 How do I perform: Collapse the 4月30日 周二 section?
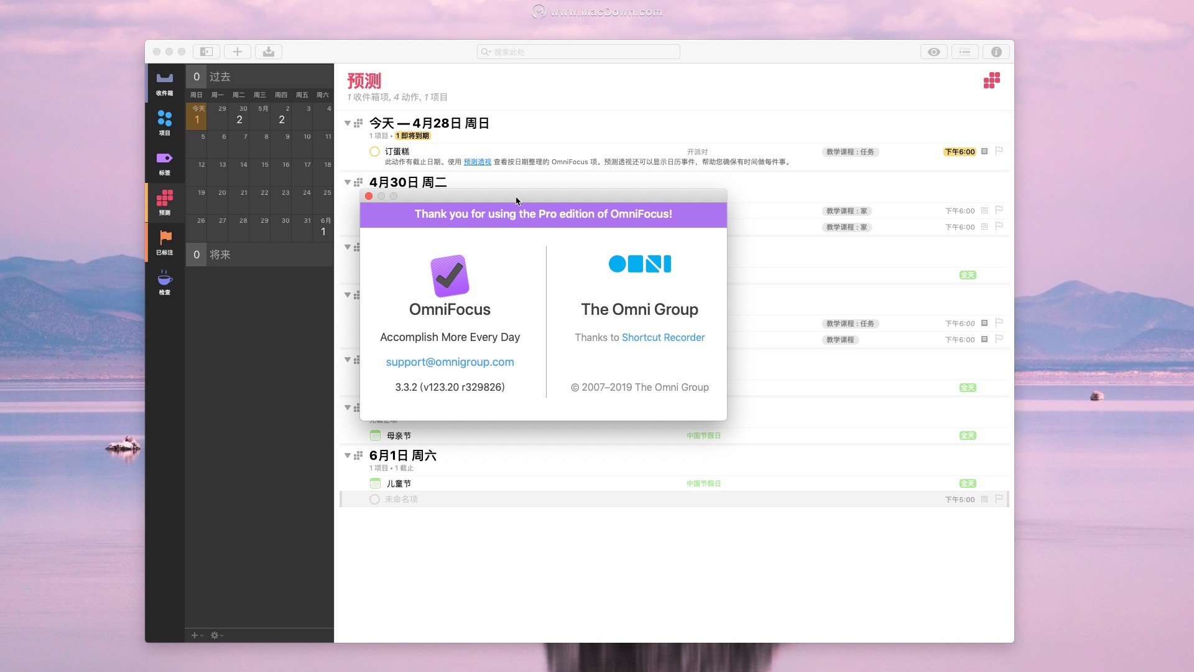tap(348, 182)
